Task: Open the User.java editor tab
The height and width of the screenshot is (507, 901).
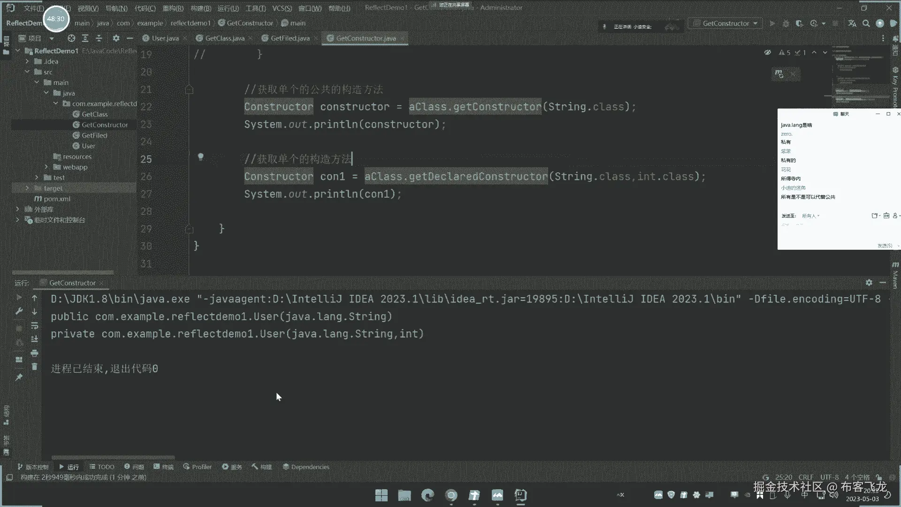Action: point(165,38)
